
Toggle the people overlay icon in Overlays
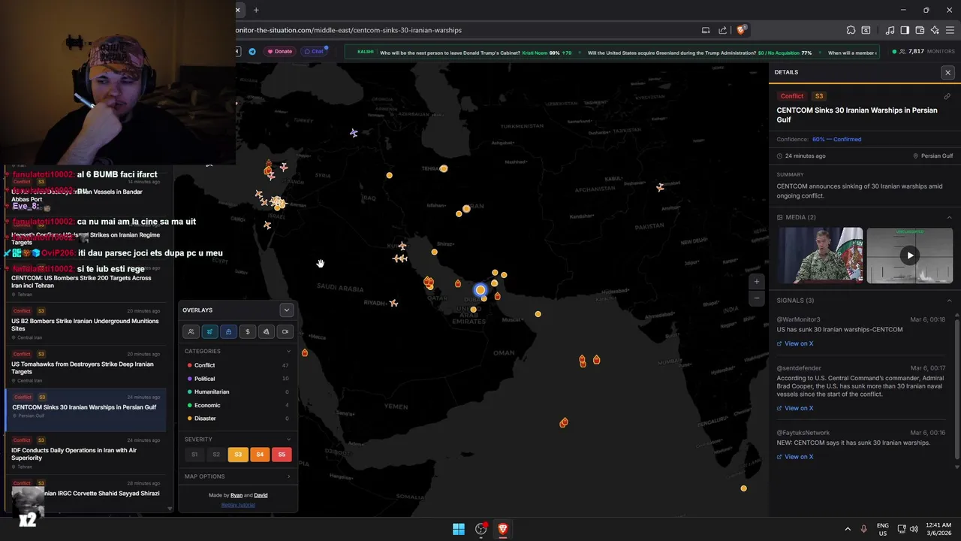click(x=191, y=331)
